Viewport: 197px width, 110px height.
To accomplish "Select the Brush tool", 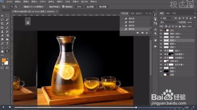I will coord(7,28).
